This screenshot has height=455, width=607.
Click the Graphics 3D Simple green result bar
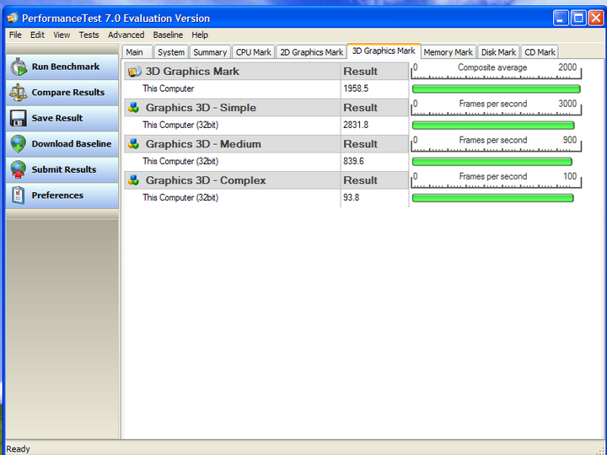pos(493,126)
